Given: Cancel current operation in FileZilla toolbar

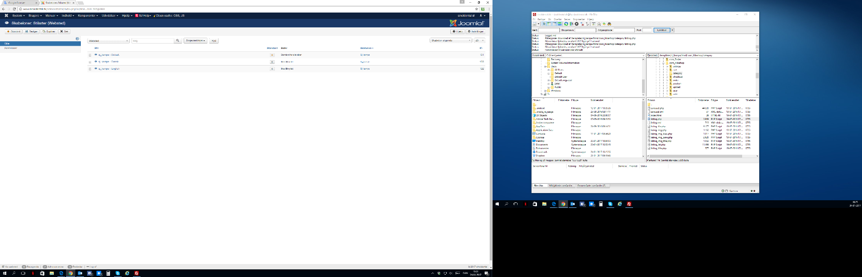Looking at the screenshot, I should [x=576, y=24].
